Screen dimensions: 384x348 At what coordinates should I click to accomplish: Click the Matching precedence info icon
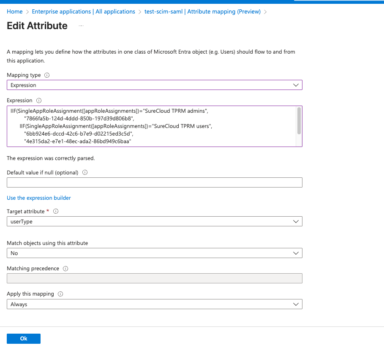(x=65, y=269)
